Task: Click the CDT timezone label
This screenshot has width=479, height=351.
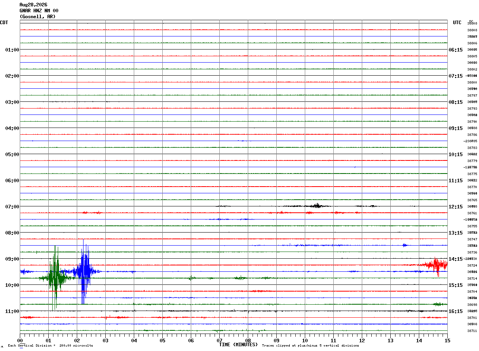Action: 4,23
